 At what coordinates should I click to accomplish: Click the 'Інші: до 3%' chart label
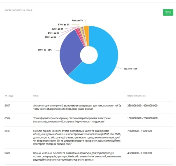[x=78, y=21]
